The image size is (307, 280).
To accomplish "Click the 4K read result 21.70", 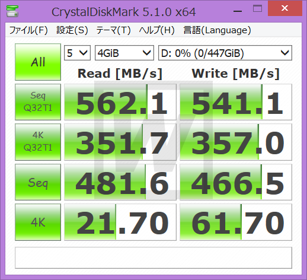I will (x=120, y=222).
